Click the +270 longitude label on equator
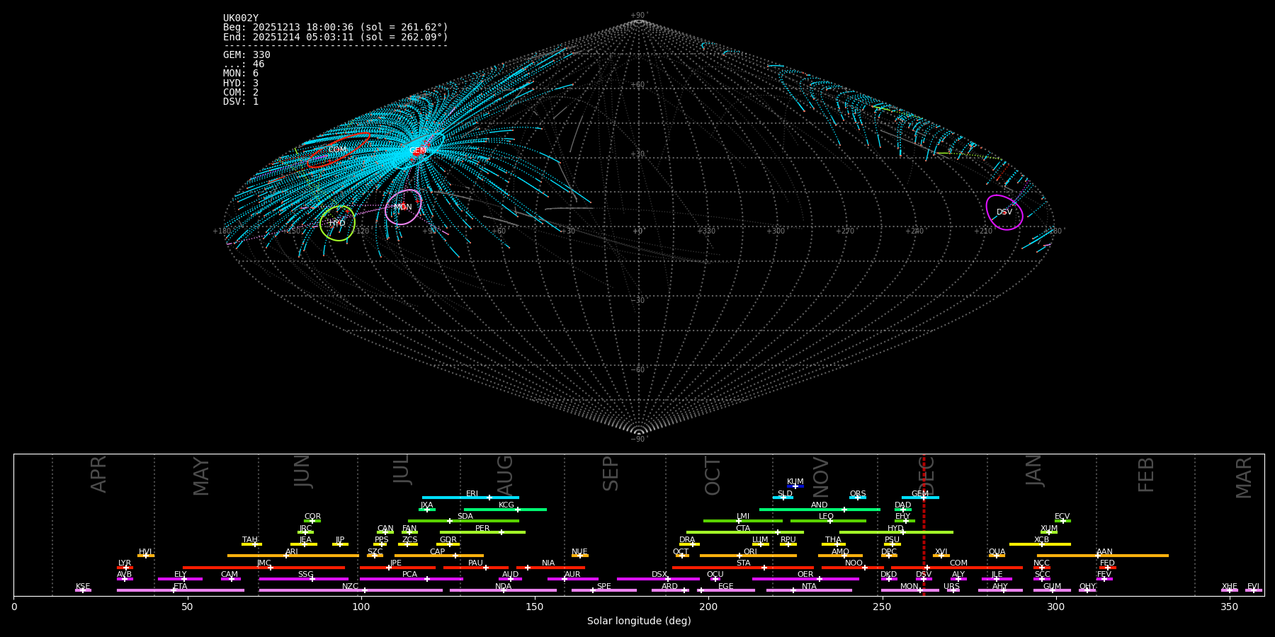 coord(845,231)
